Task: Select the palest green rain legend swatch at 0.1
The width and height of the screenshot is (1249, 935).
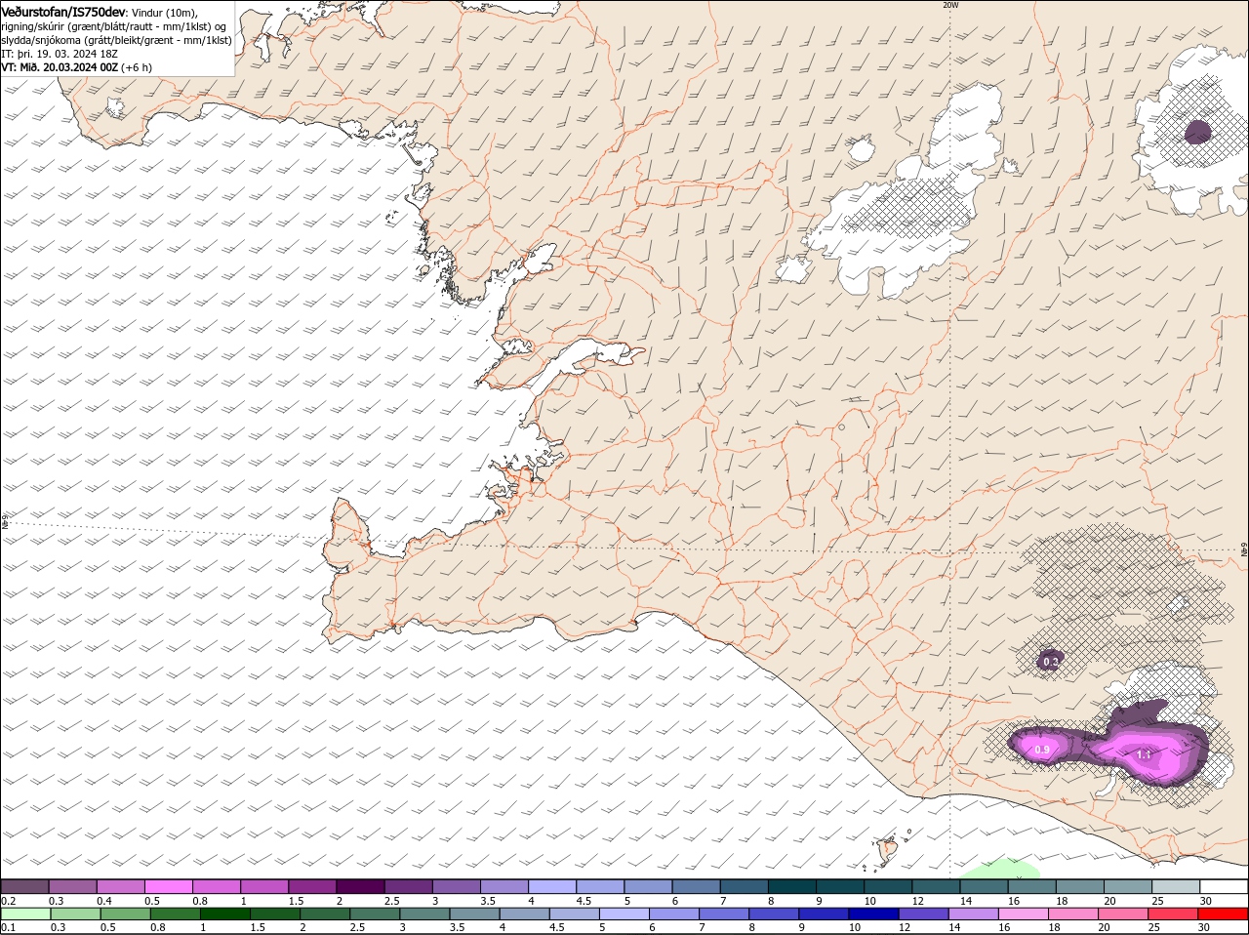Action: point(26,914)
